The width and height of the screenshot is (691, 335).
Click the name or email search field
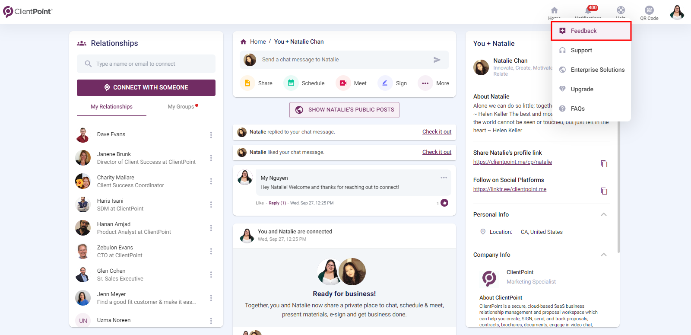[x=146, y=64]
